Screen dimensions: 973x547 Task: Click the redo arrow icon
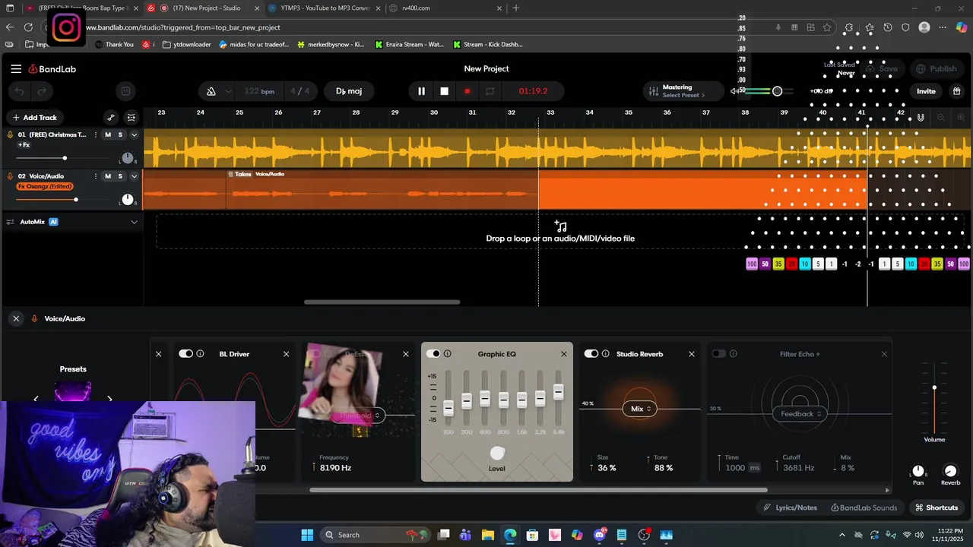coord(42,91)
